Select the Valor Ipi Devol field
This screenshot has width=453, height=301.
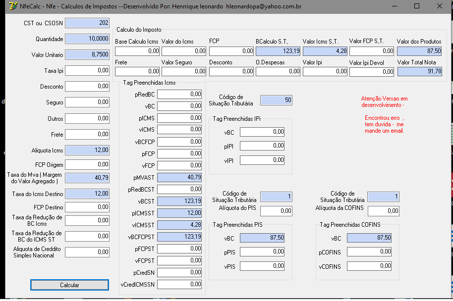pyautogui.click(x=372, y=72)
